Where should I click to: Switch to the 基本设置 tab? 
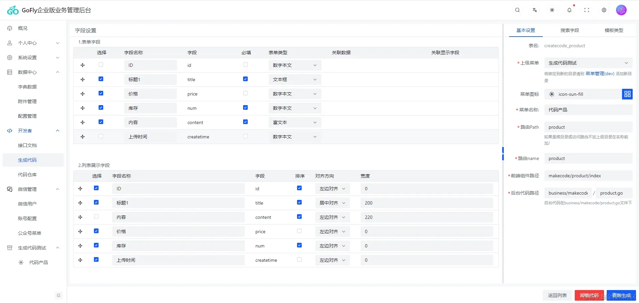tap(526, 30)
